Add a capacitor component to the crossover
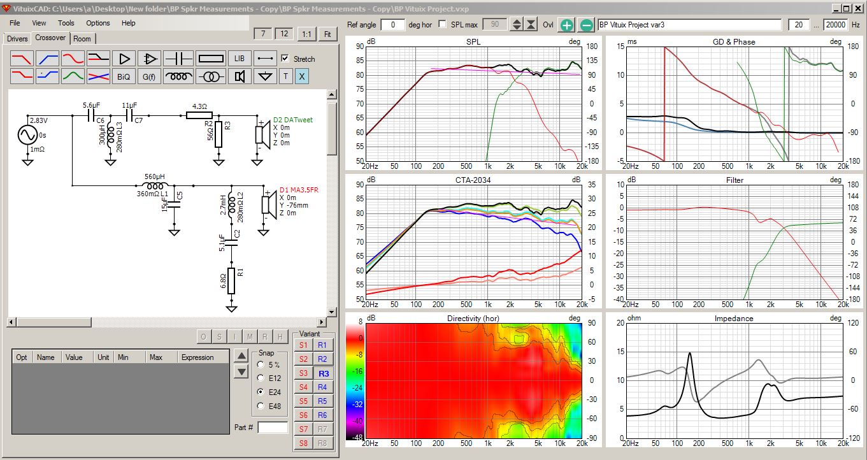The image size is (867, 460). (178, 59)
